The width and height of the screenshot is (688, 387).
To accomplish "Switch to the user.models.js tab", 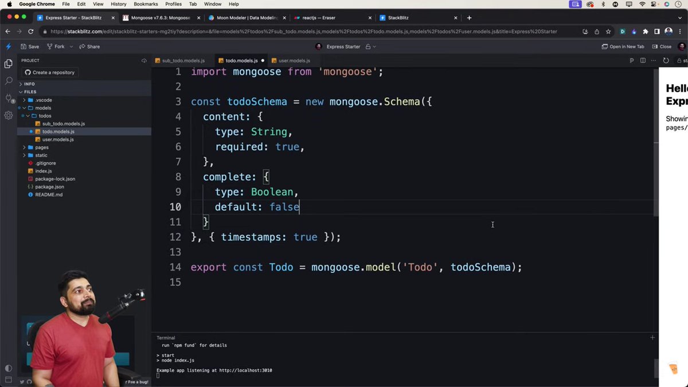I will pos(291,60).
